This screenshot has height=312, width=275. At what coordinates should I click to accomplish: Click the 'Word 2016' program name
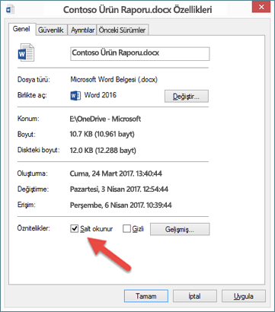click(101, 95)
